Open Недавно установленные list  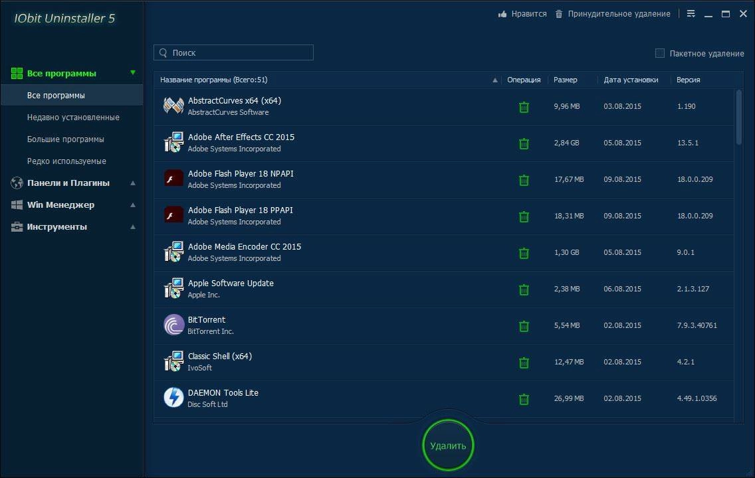tap(73, 118)
